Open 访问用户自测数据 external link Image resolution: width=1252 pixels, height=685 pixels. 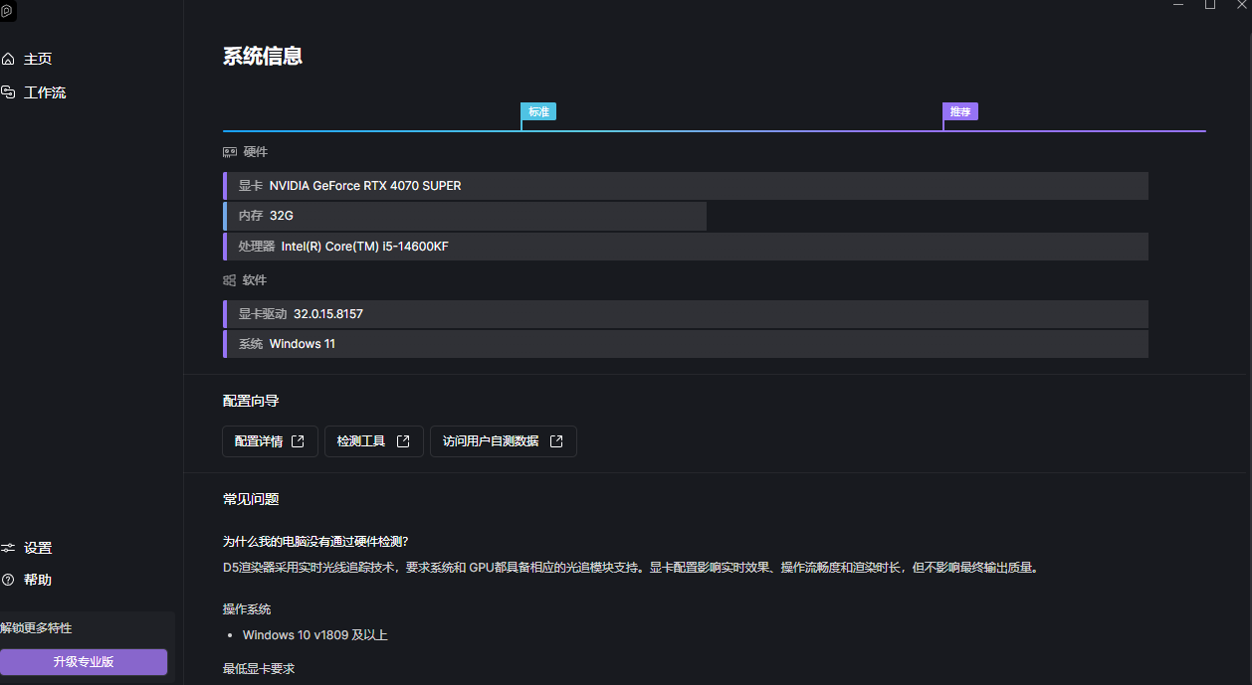coord(503,441)
